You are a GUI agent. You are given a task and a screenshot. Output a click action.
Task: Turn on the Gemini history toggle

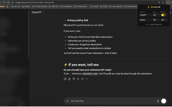[x=163, y=20]
